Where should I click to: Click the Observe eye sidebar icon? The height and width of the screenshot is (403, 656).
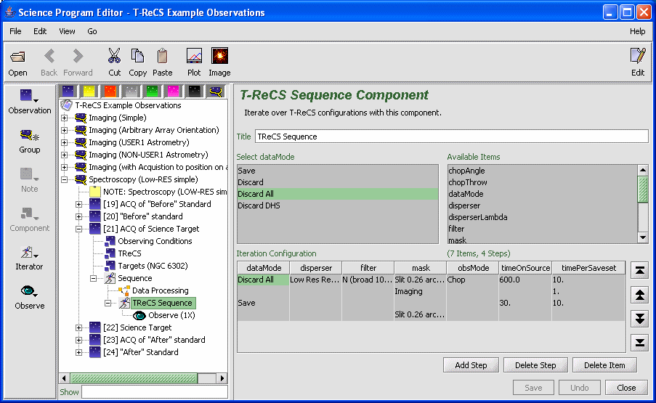pos(28,291)
